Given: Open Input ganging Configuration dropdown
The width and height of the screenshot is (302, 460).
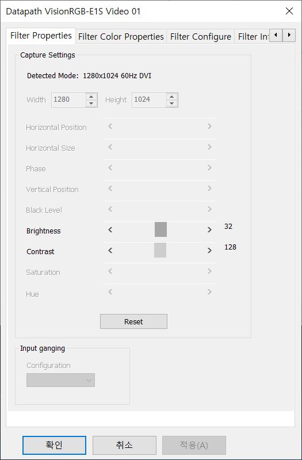Looking at the screenshot, I should click(x=60, y=380).
